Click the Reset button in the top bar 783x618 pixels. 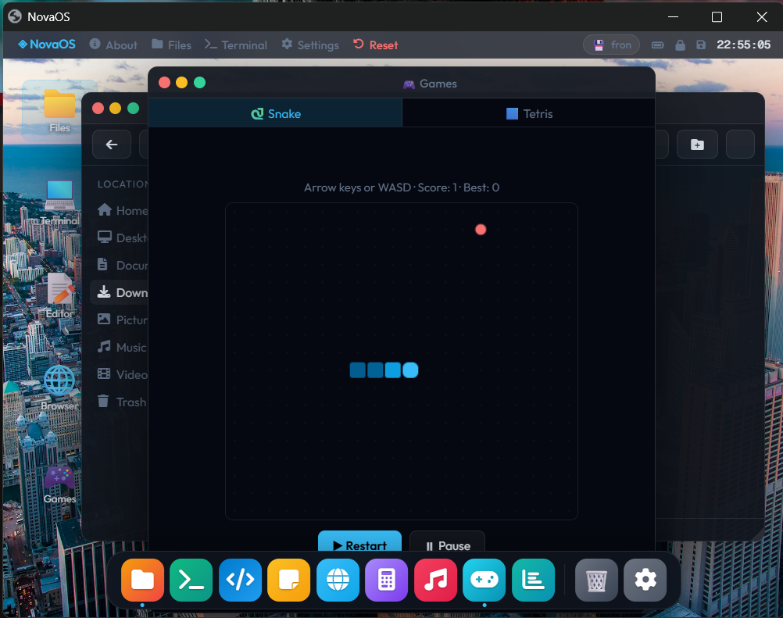[x=376, y=45]
